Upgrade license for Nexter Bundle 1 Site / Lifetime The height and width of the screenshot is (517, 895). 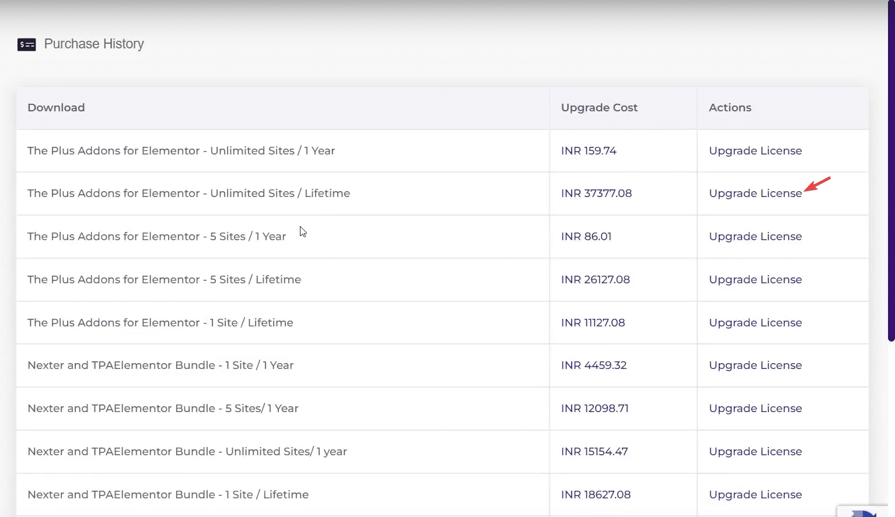pyautogui.click(x=755, y=494)
